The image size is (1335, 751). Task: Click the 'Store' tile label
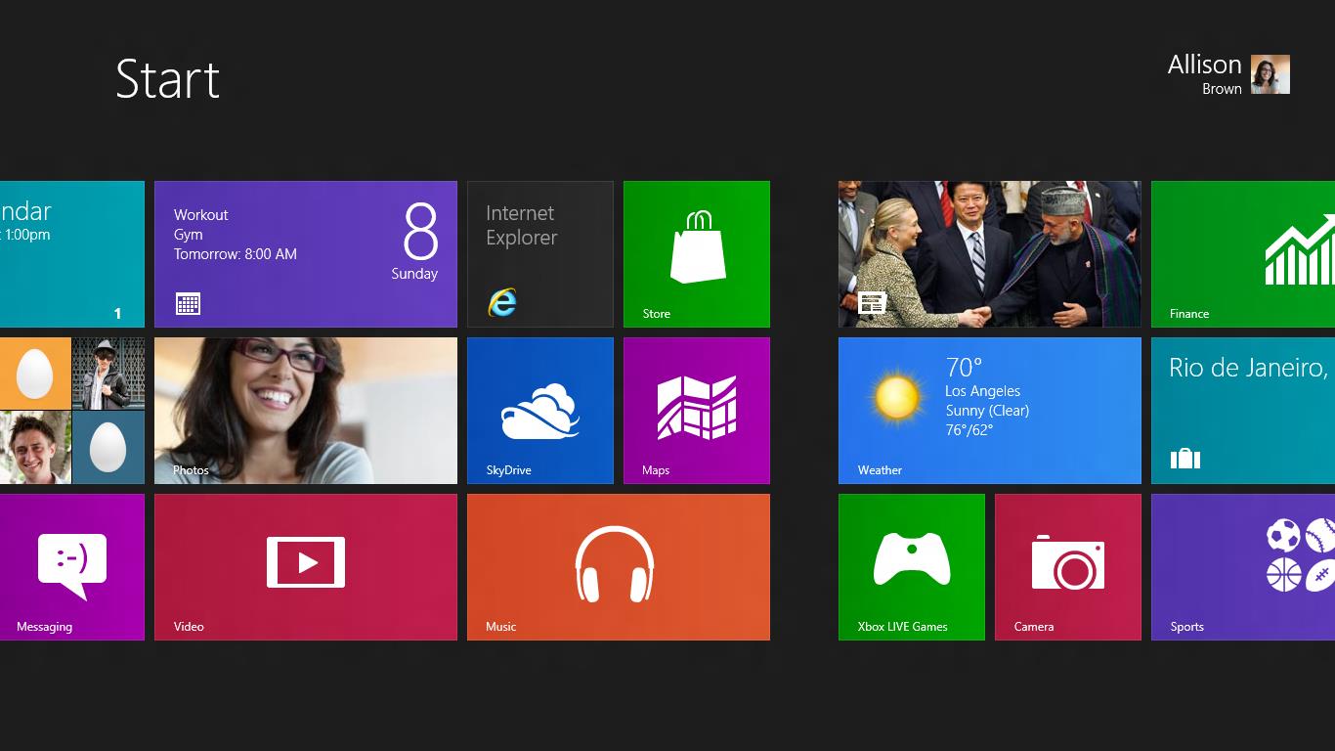[657, 314]
